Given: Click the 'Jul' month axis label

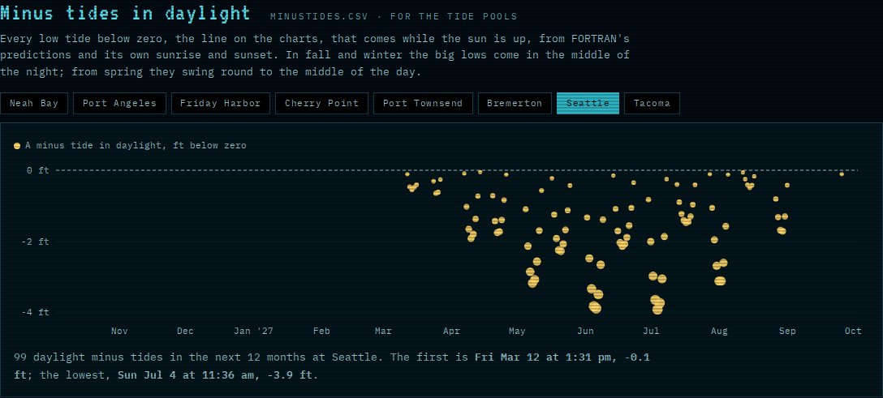Looking at the screenshot, I should [x=651, y=331].
